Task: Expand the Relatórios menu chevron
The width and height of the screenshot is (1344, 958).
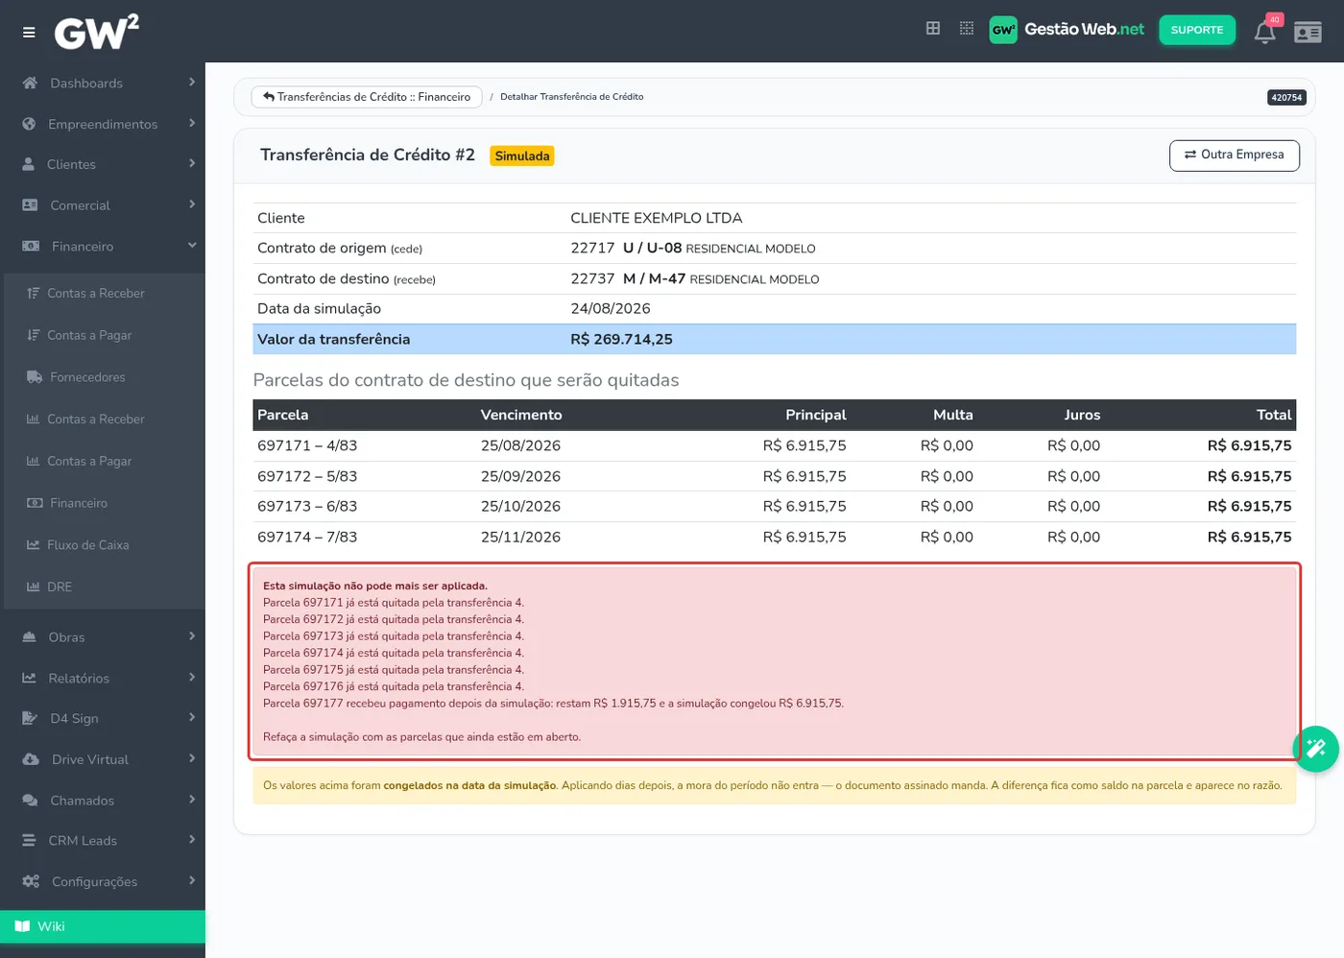Action: 192,678
